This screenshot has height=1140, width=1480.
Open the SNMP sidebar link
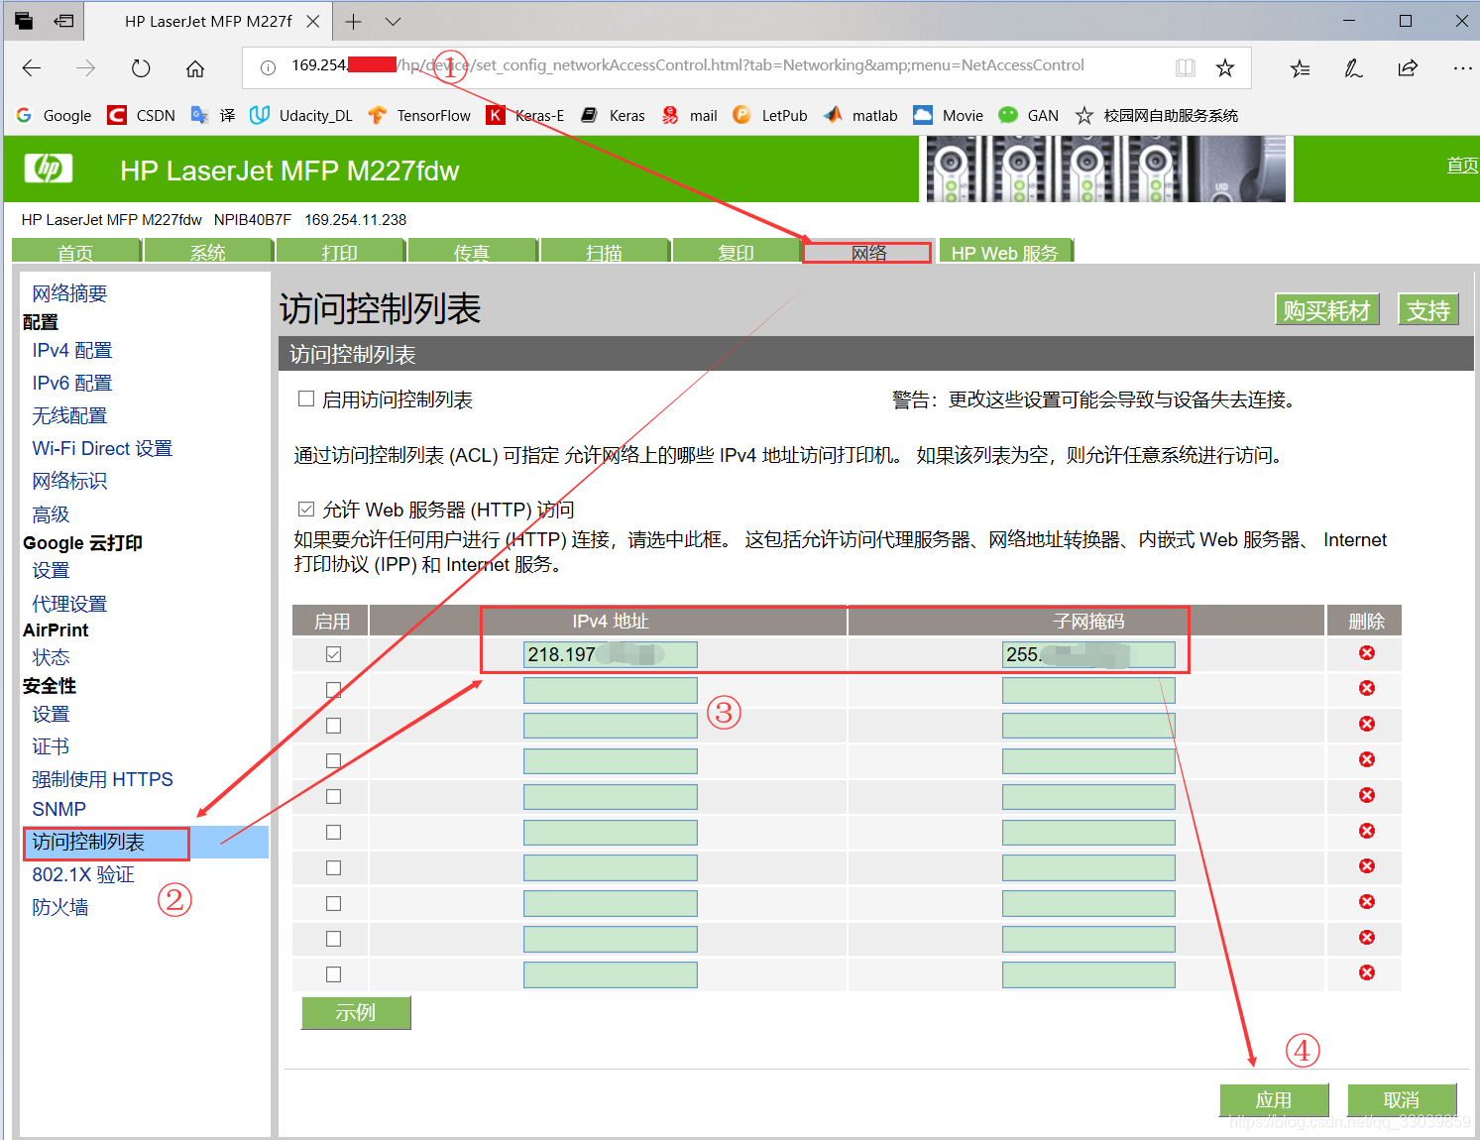click(59, 810)
